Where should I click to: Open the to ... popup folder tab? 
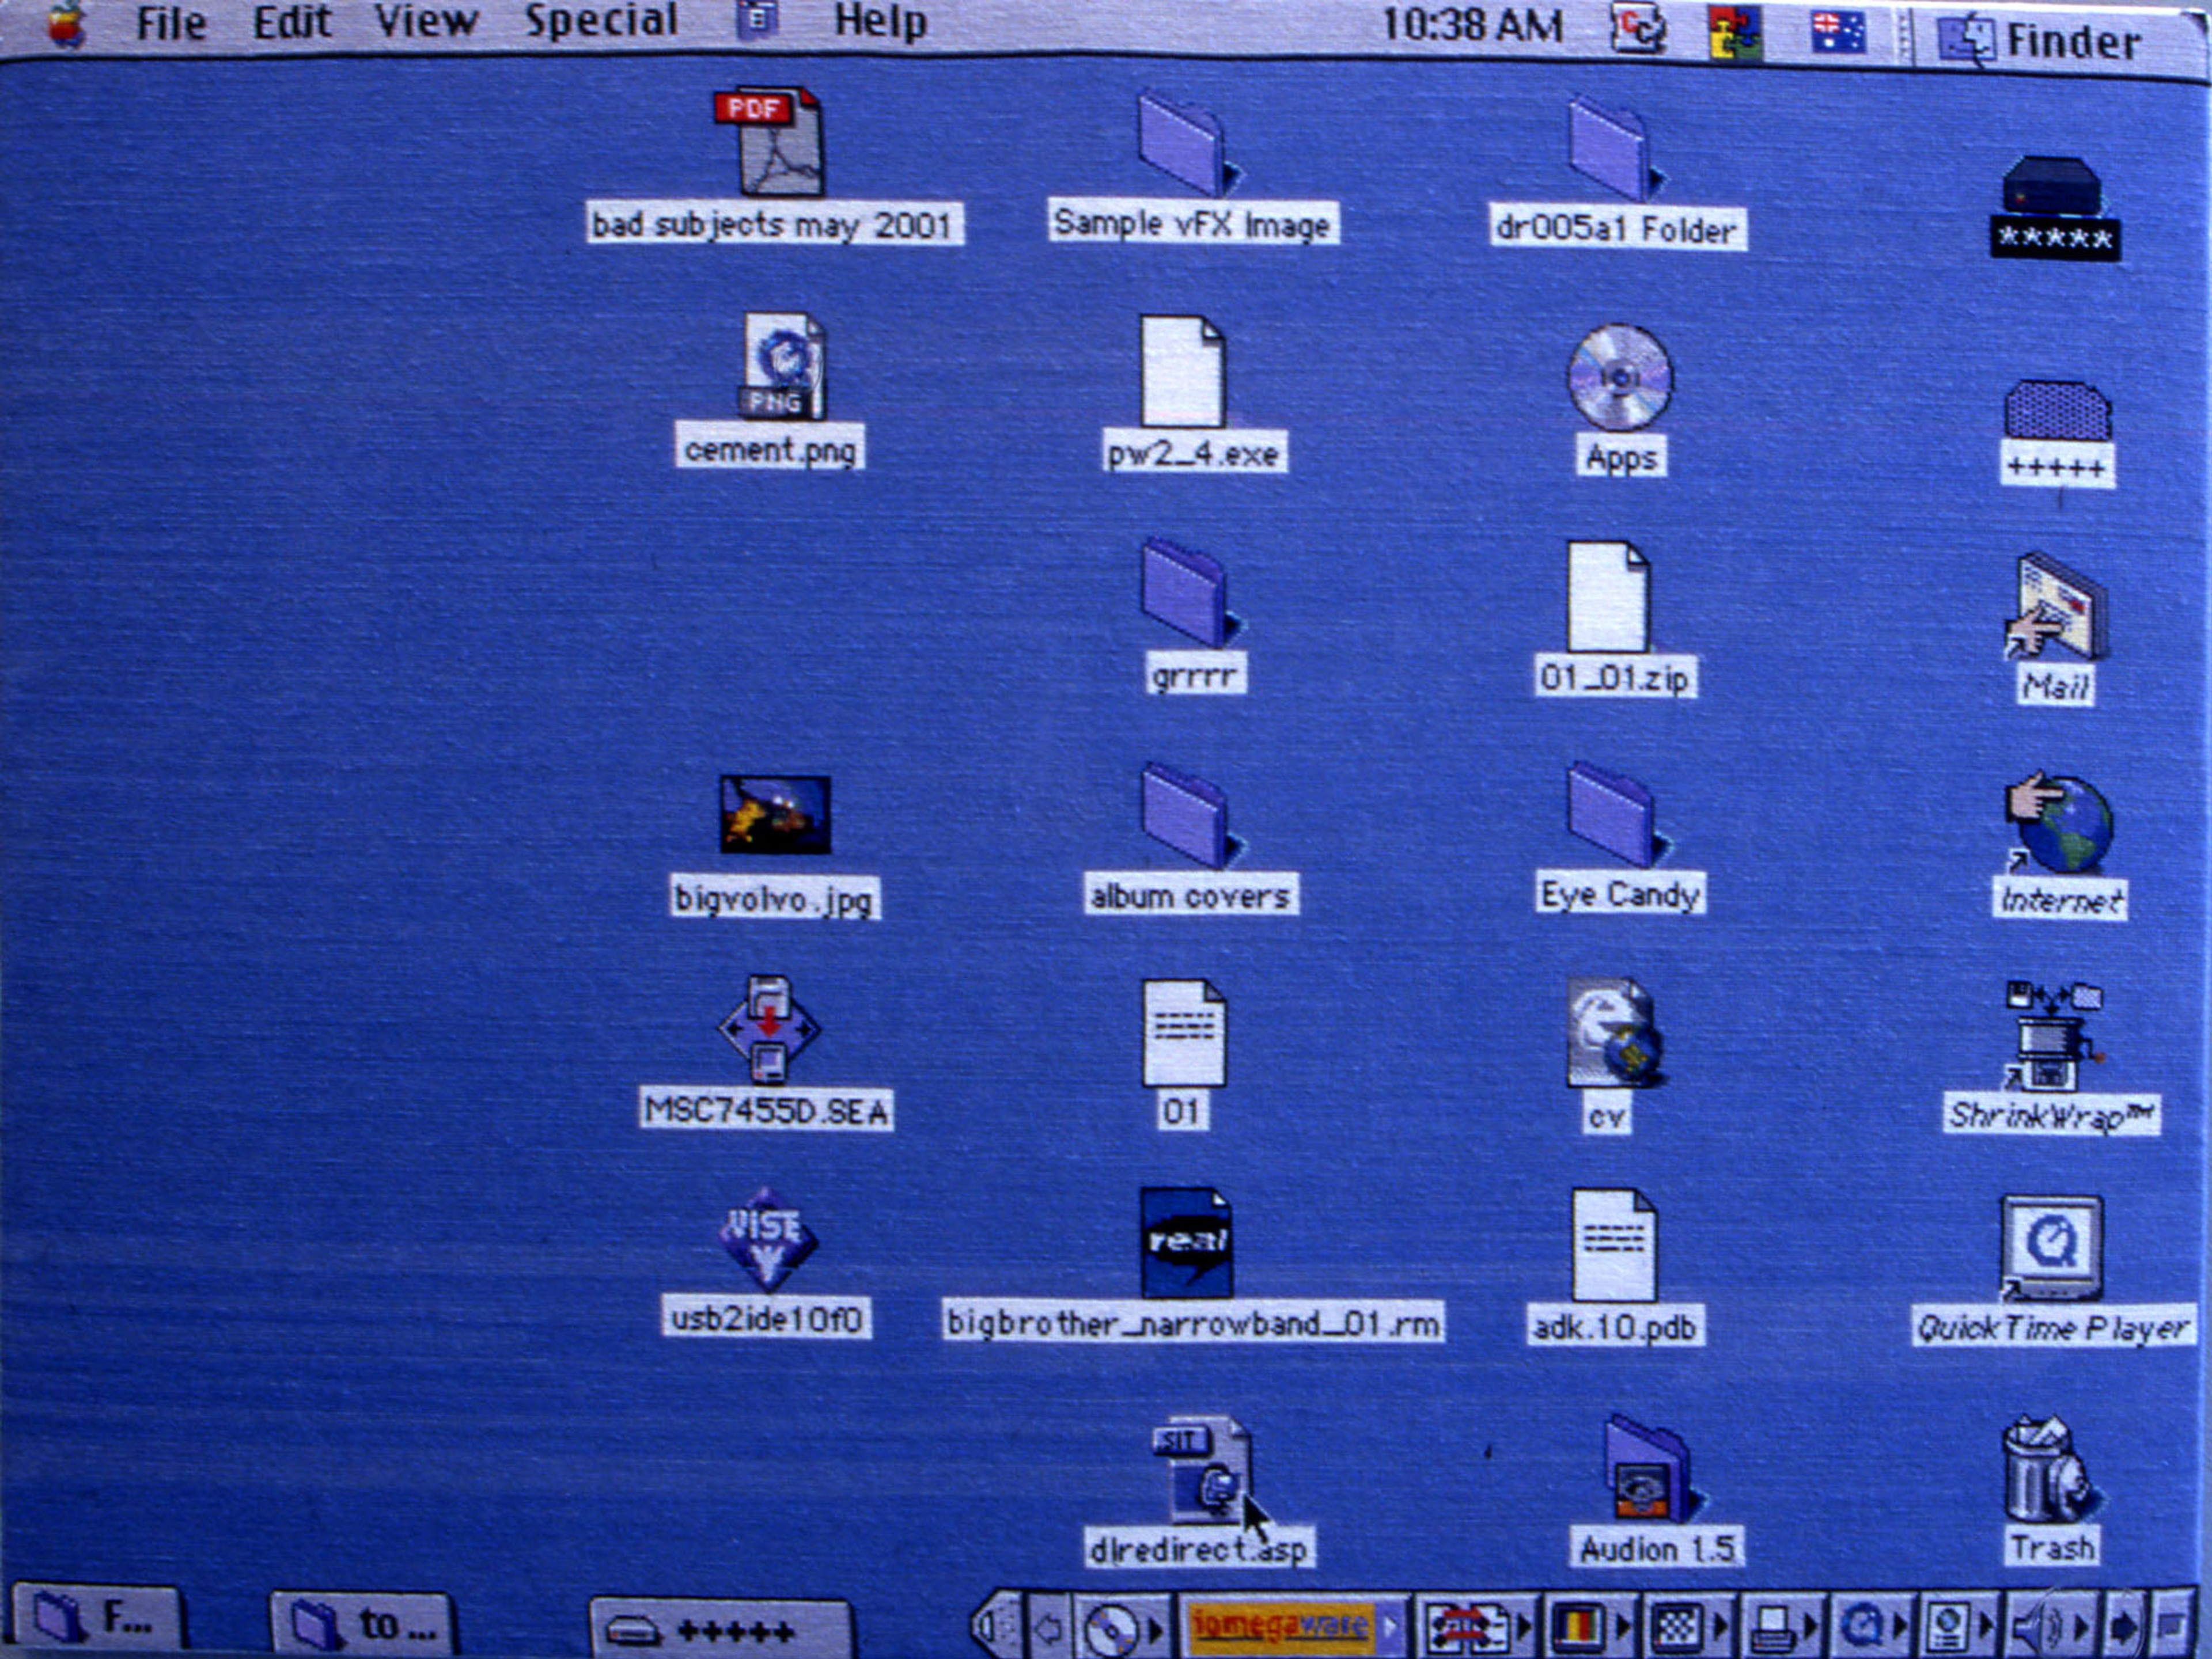point(364,1623)
